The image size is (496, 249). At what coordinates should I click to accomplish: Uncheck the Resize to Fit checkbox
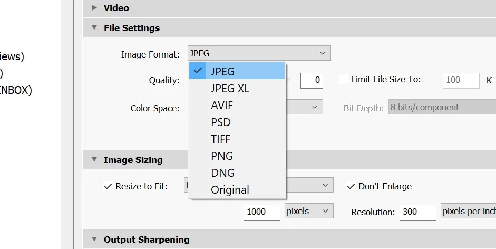click(x=108, y=186)
